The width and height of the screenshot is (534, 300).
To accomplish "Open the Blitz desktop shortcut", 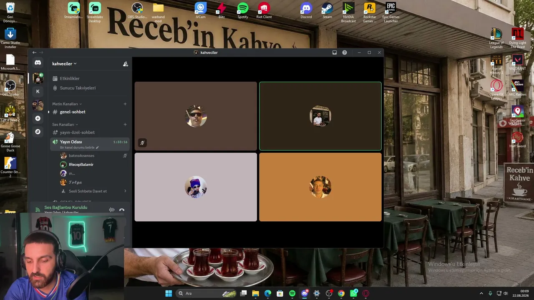I will (222, 11).
